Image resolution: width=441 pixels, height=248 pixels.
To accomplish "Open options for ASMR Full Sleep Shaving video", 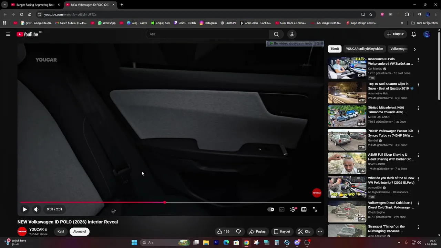I will 418,155.
